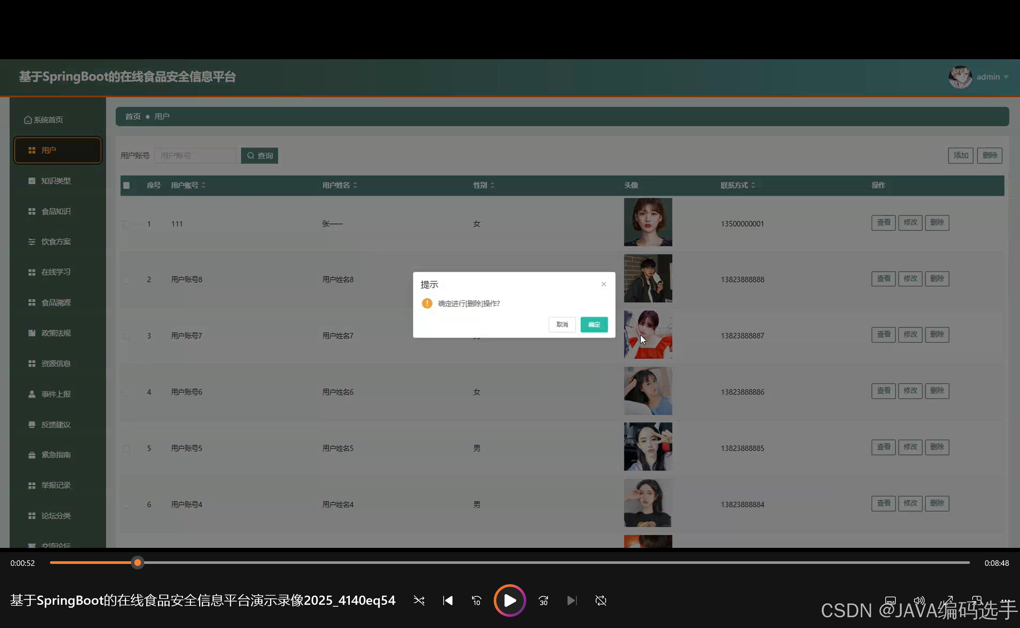The width and height of the screenshot is (1020, 628).
Task: Sort by 联系方式 column arrows
Action: pos(753,185)
